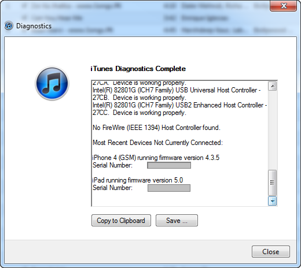Click the No FireWire Host Controller found line
The image size is (301, 268).
(156, 128)
